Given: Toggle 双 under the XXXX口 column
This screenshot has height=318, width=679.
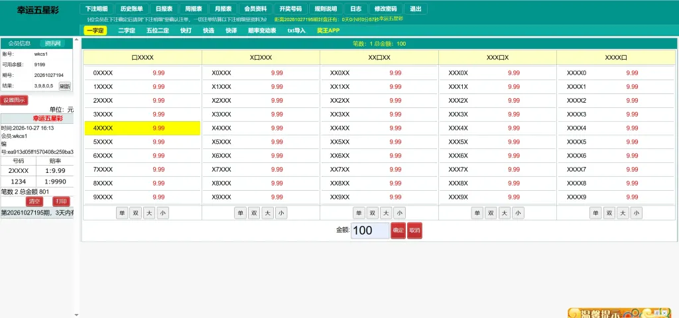Looking at the screenshot, I should pyautogui.click(x=609, y=213).
